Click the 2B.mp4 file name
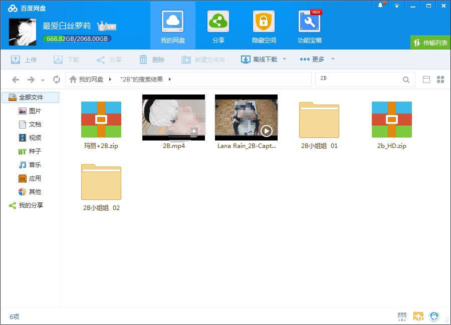Screen dimensions: 451x325 (174, 146)
